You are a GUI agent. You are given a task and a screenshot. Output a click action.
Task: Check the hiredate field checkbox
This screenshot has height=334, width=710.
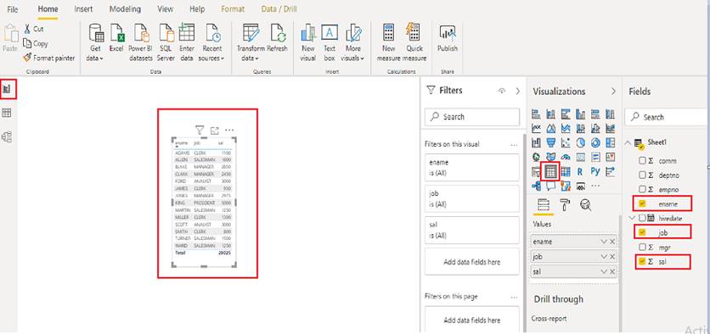click(x=642, y=218)
